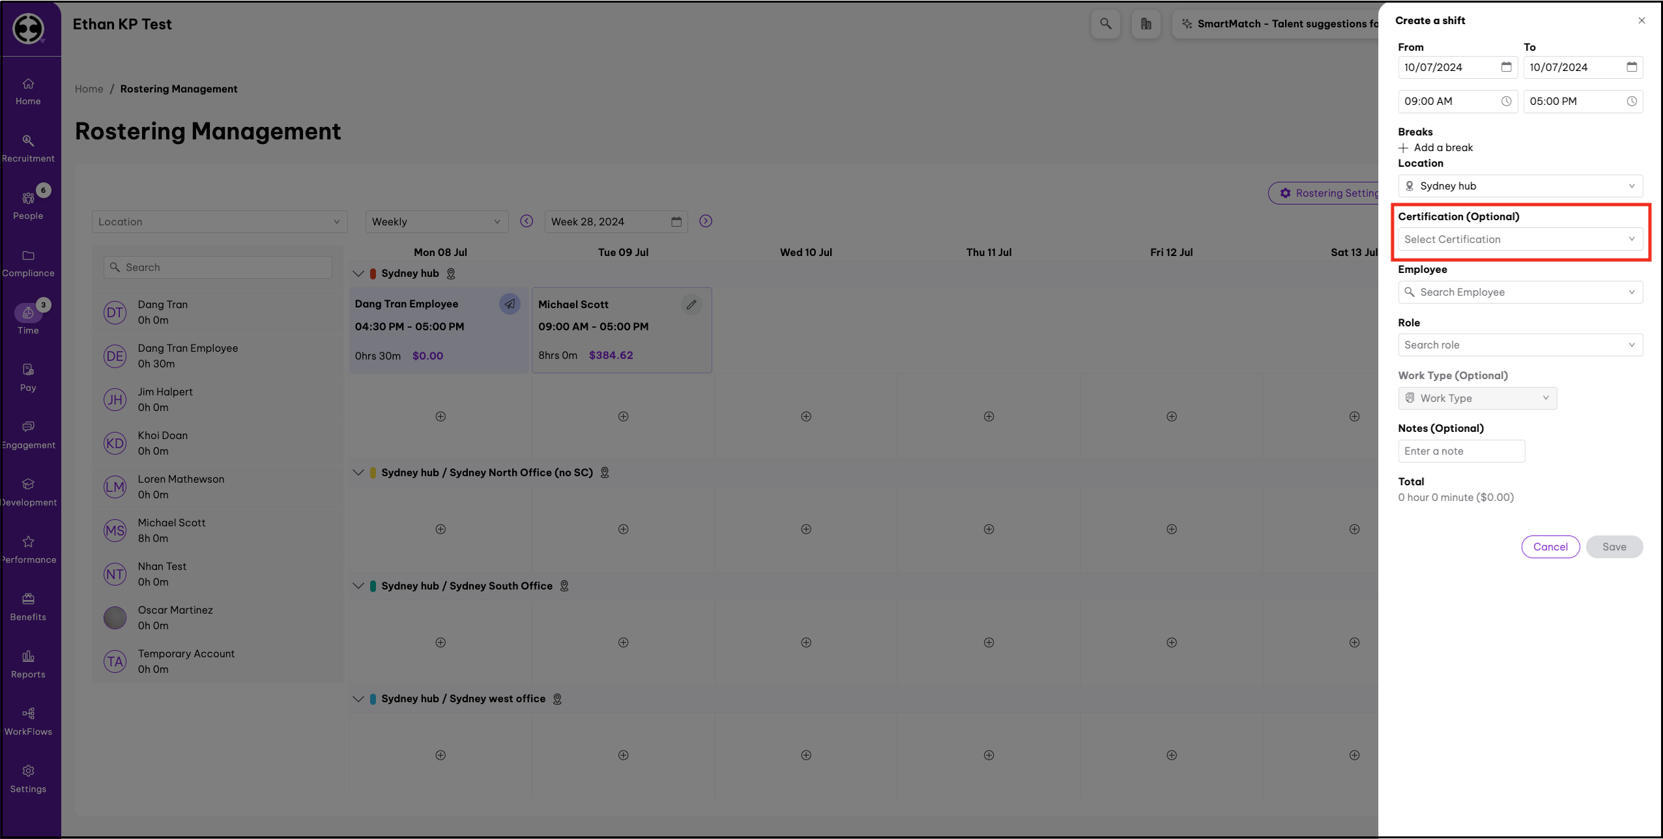Click the Enter a note field
The width and height of the screenshot is (1663, 839).
[x=1461, y=451]
